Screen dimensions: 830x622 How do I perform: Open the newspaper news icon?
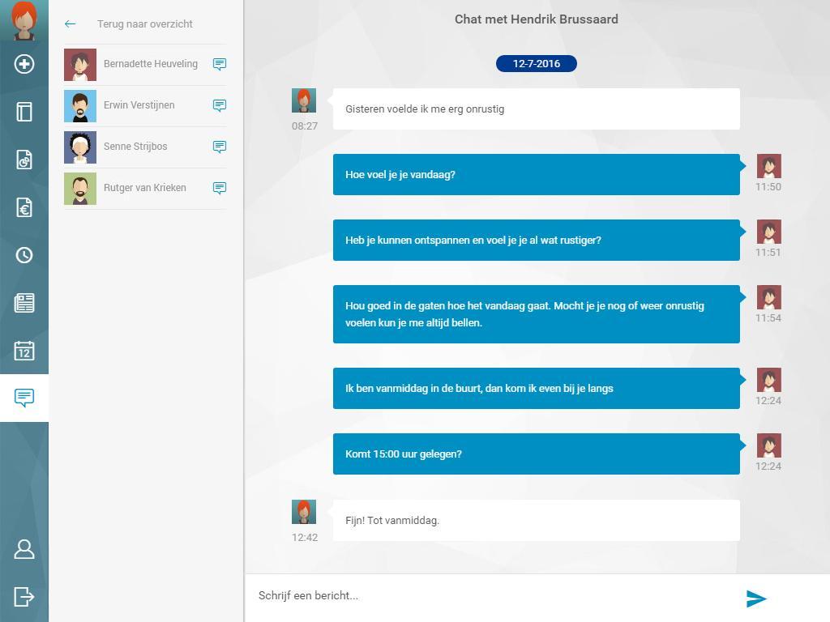[24, 303]
